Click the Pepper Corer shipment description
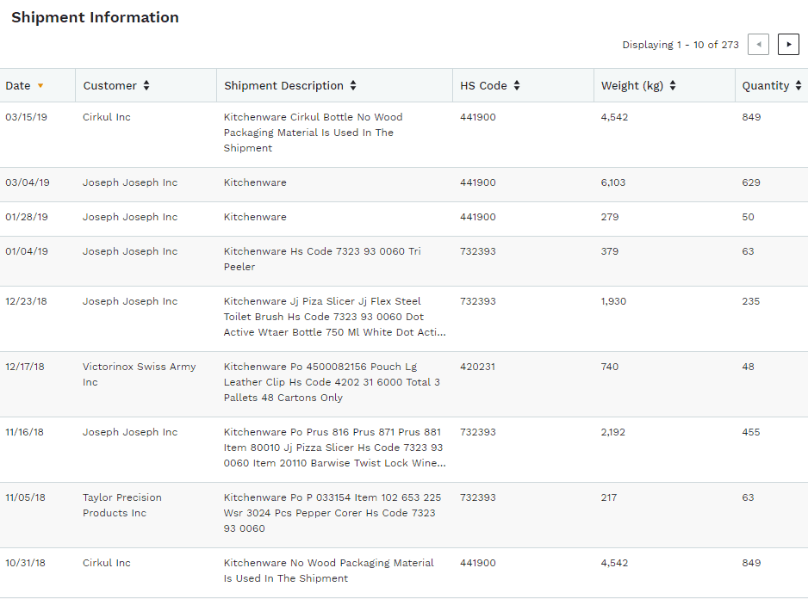 pyautogui.click(x=333, y=513)
